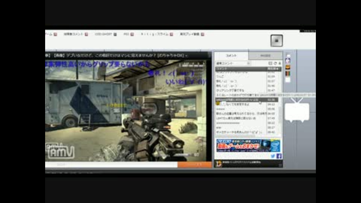
Task: Share the video on Twitter
Action: (x=273, y=156)
